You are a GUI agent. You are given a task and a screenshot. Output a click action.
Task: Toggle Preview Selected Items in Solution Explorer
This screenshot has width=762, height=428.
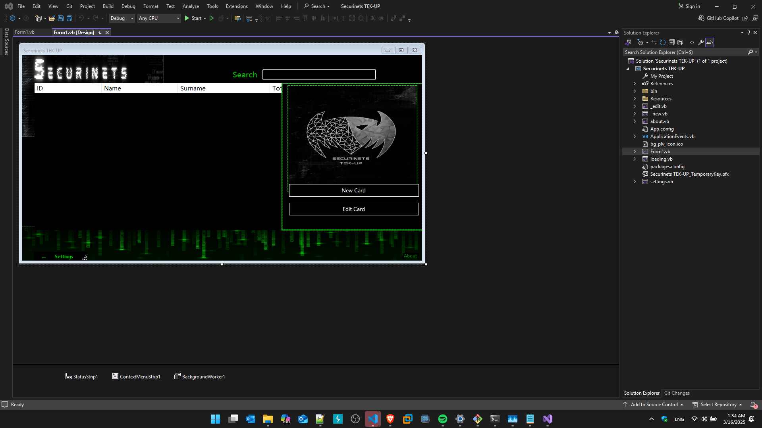click(x=710, y=42)
